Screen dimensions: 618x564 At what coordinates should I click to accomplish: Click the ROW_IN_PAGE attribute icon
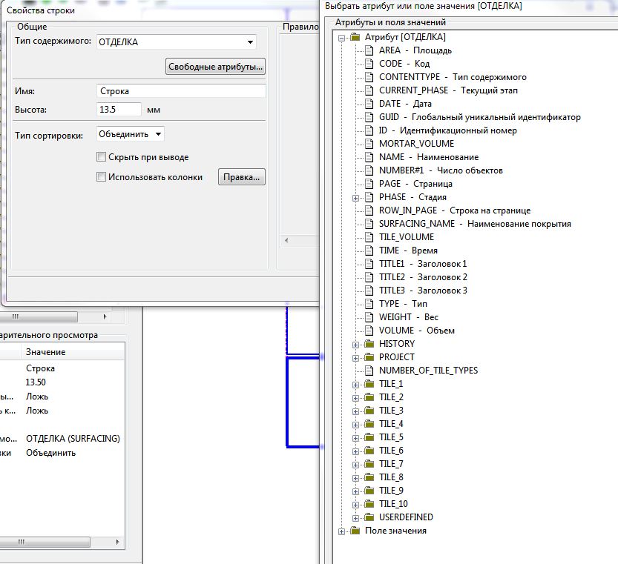click(369, 210)
